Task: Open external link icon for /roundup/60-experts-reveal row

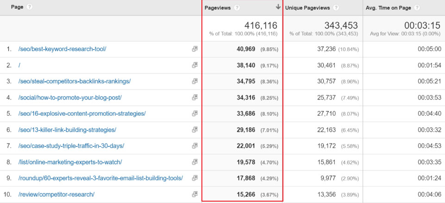Action: click(x=194, y=178)
